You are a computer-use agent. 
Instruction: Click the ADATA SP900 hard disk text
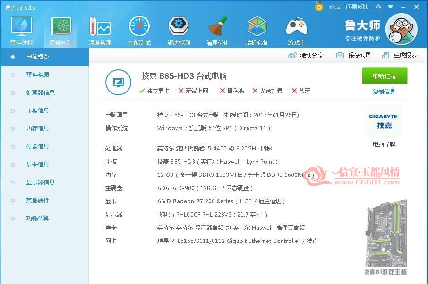pos(205,188)
